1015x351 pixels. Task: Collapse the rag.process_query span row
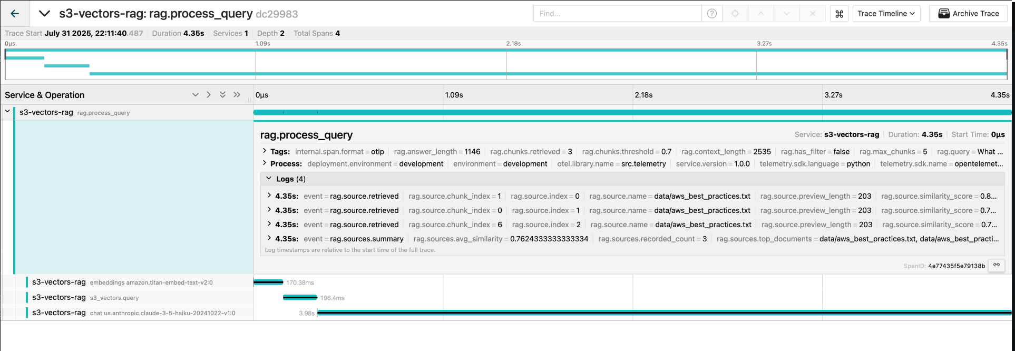tap(7, 112)
